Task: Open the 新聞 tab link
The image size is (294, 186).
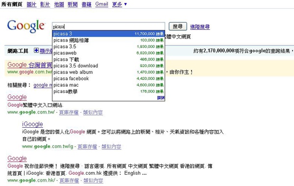Action: [73, 4]
